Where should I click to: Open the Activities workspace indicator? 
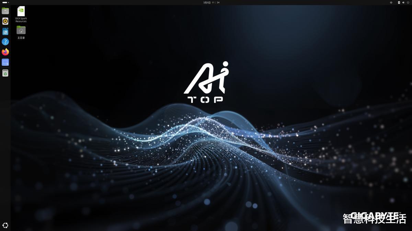pyautogui.click(x=5, y=2)
